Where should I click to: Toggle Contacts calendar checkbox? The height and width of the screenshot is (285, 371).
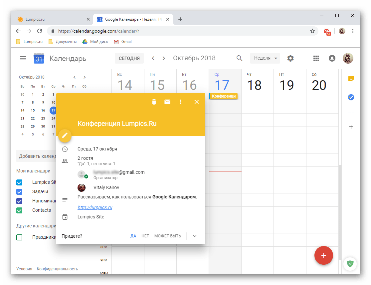(x=19, y=210)
